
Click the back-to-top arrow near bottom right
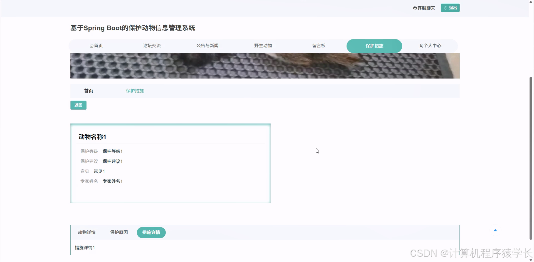(495, 230)
